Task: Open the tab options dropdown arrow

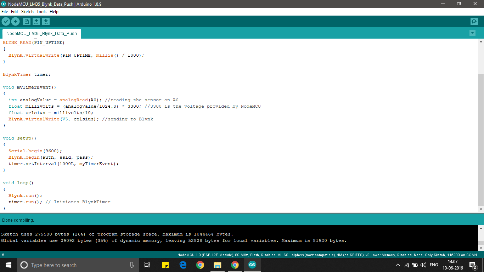Action: click(472, 33)
